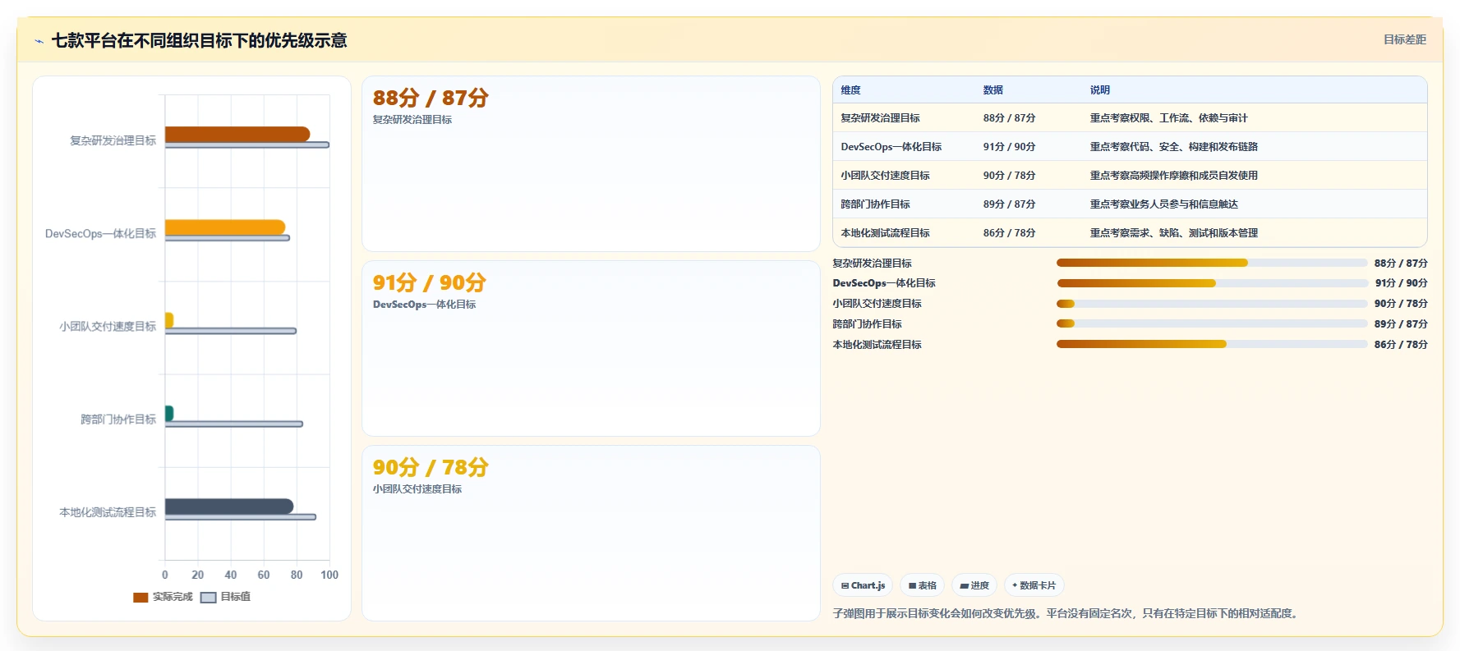
Task: Click the 本地化测试流程目标 chart axis label
Action: point(108,512)
